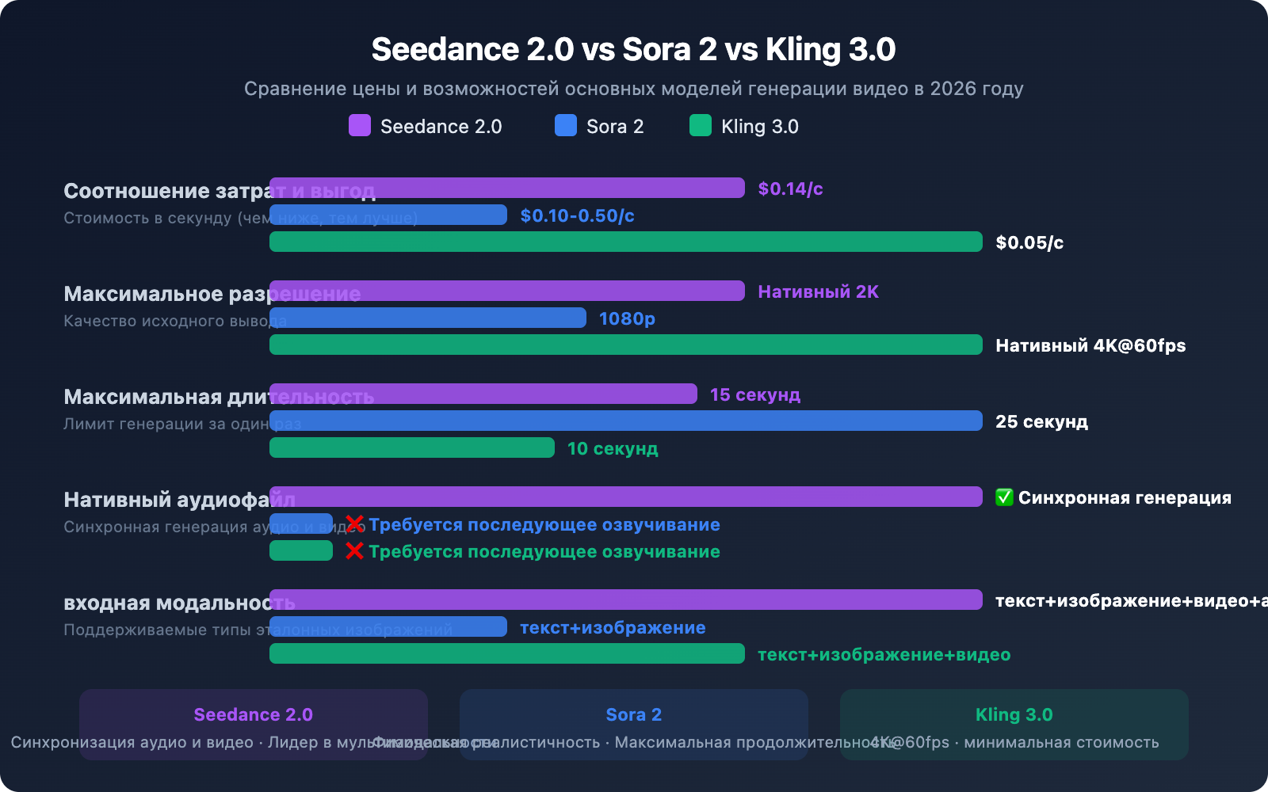Click the section header Нативный аудиофайл

coord(180,500)
